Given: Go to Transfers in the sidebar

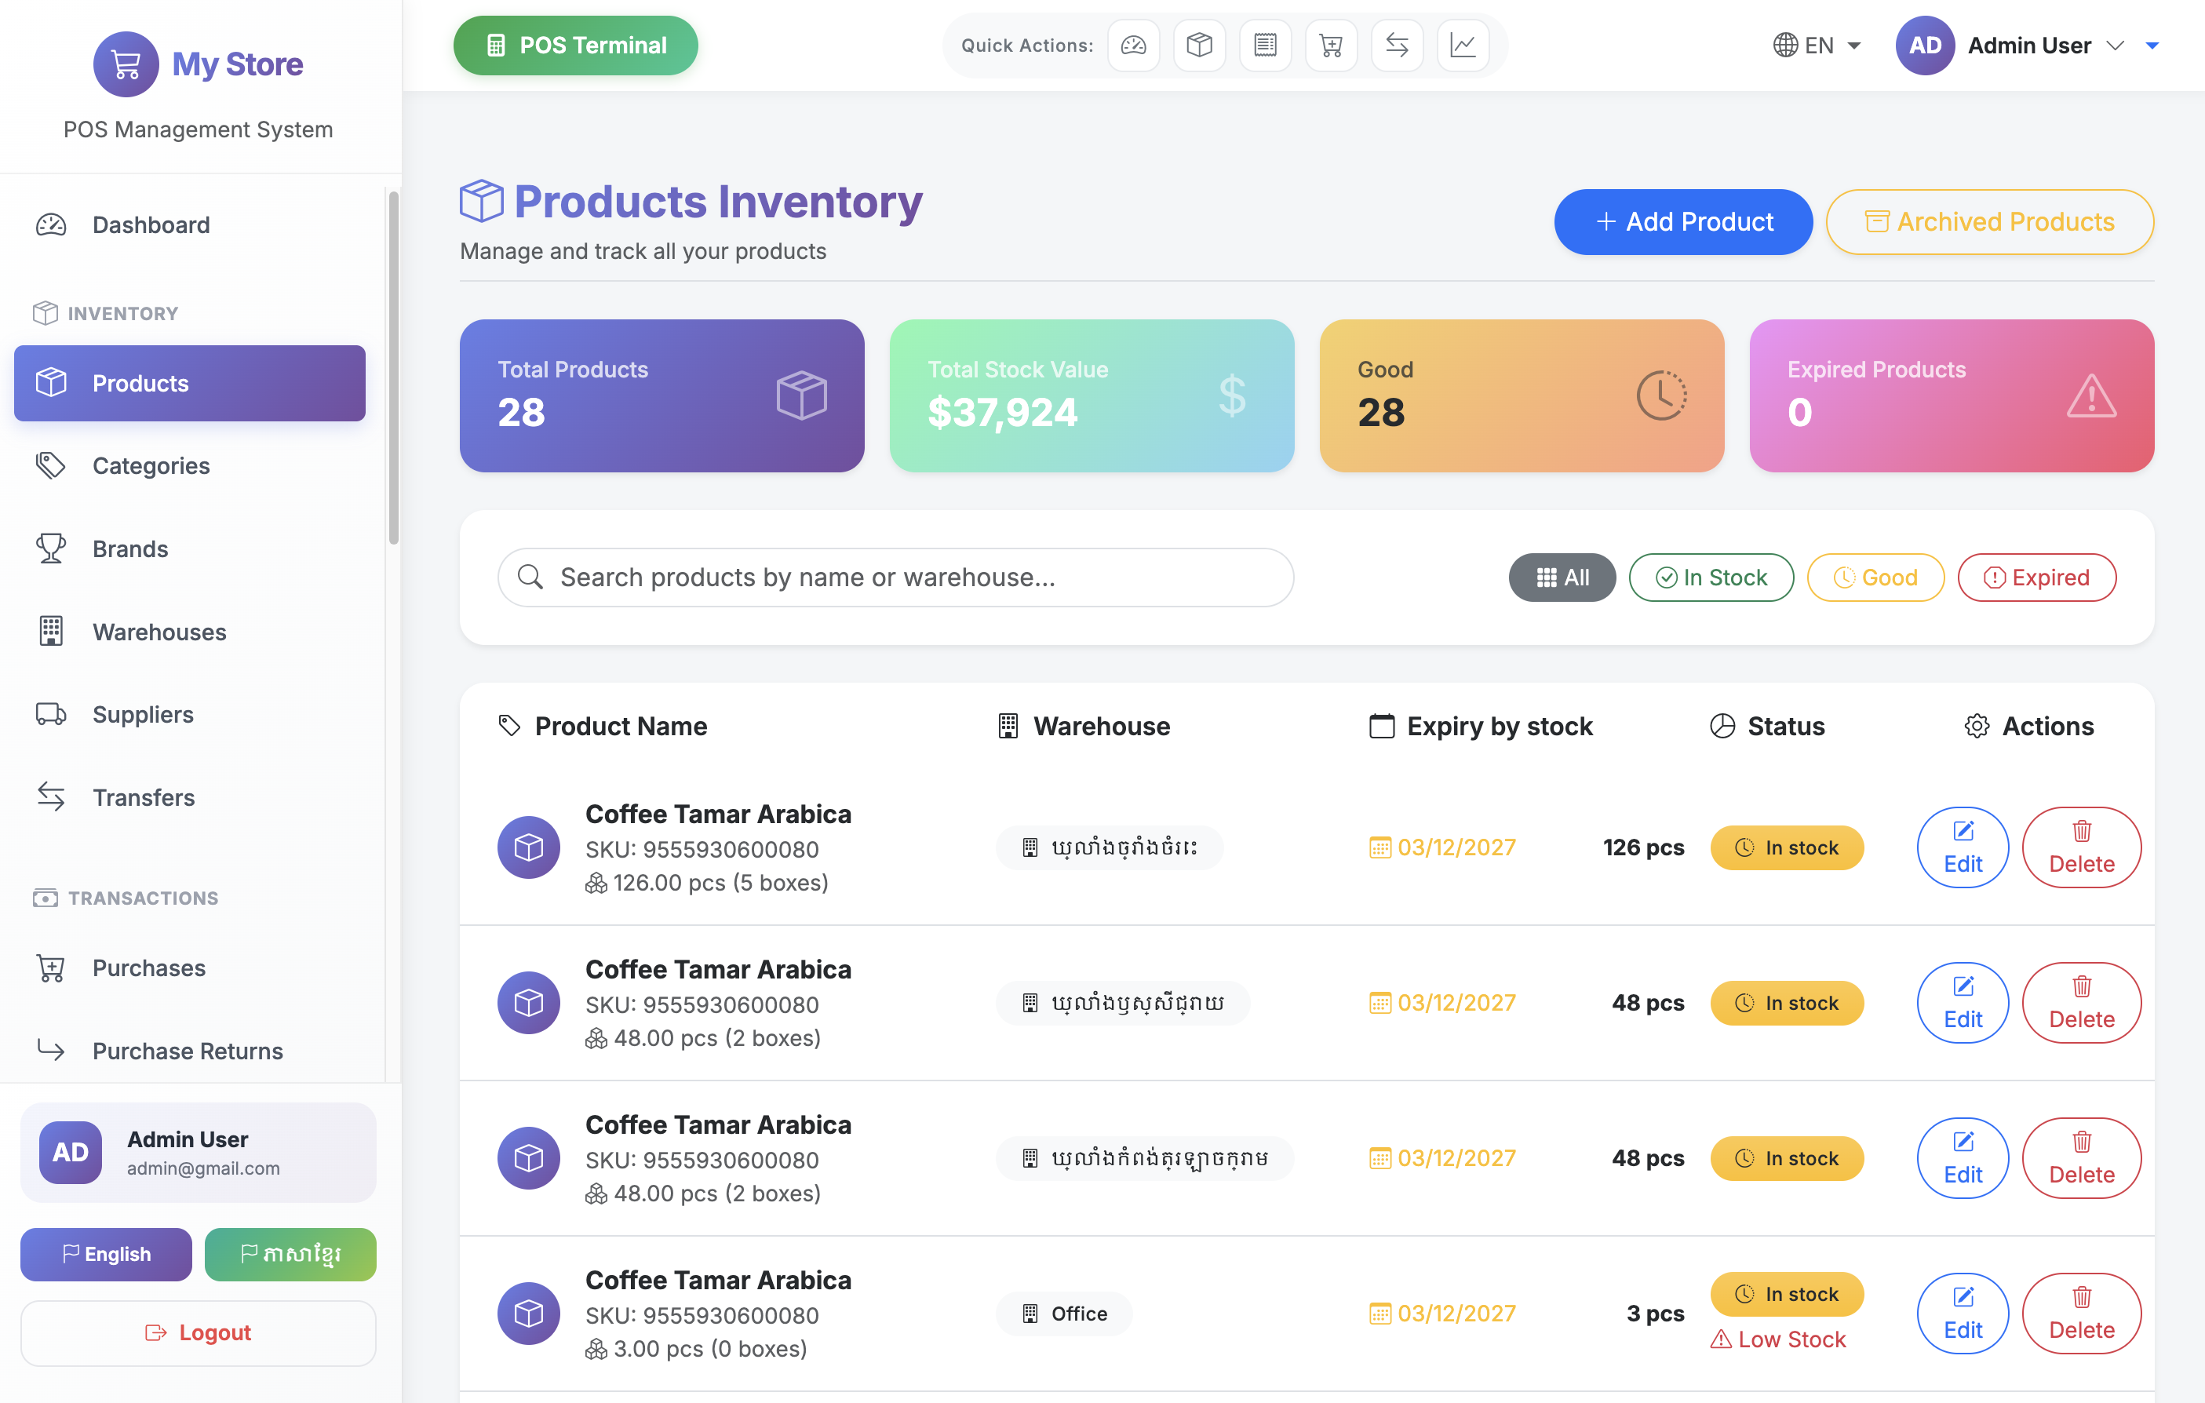Looking at the screenshot, I should click(190, 796).
